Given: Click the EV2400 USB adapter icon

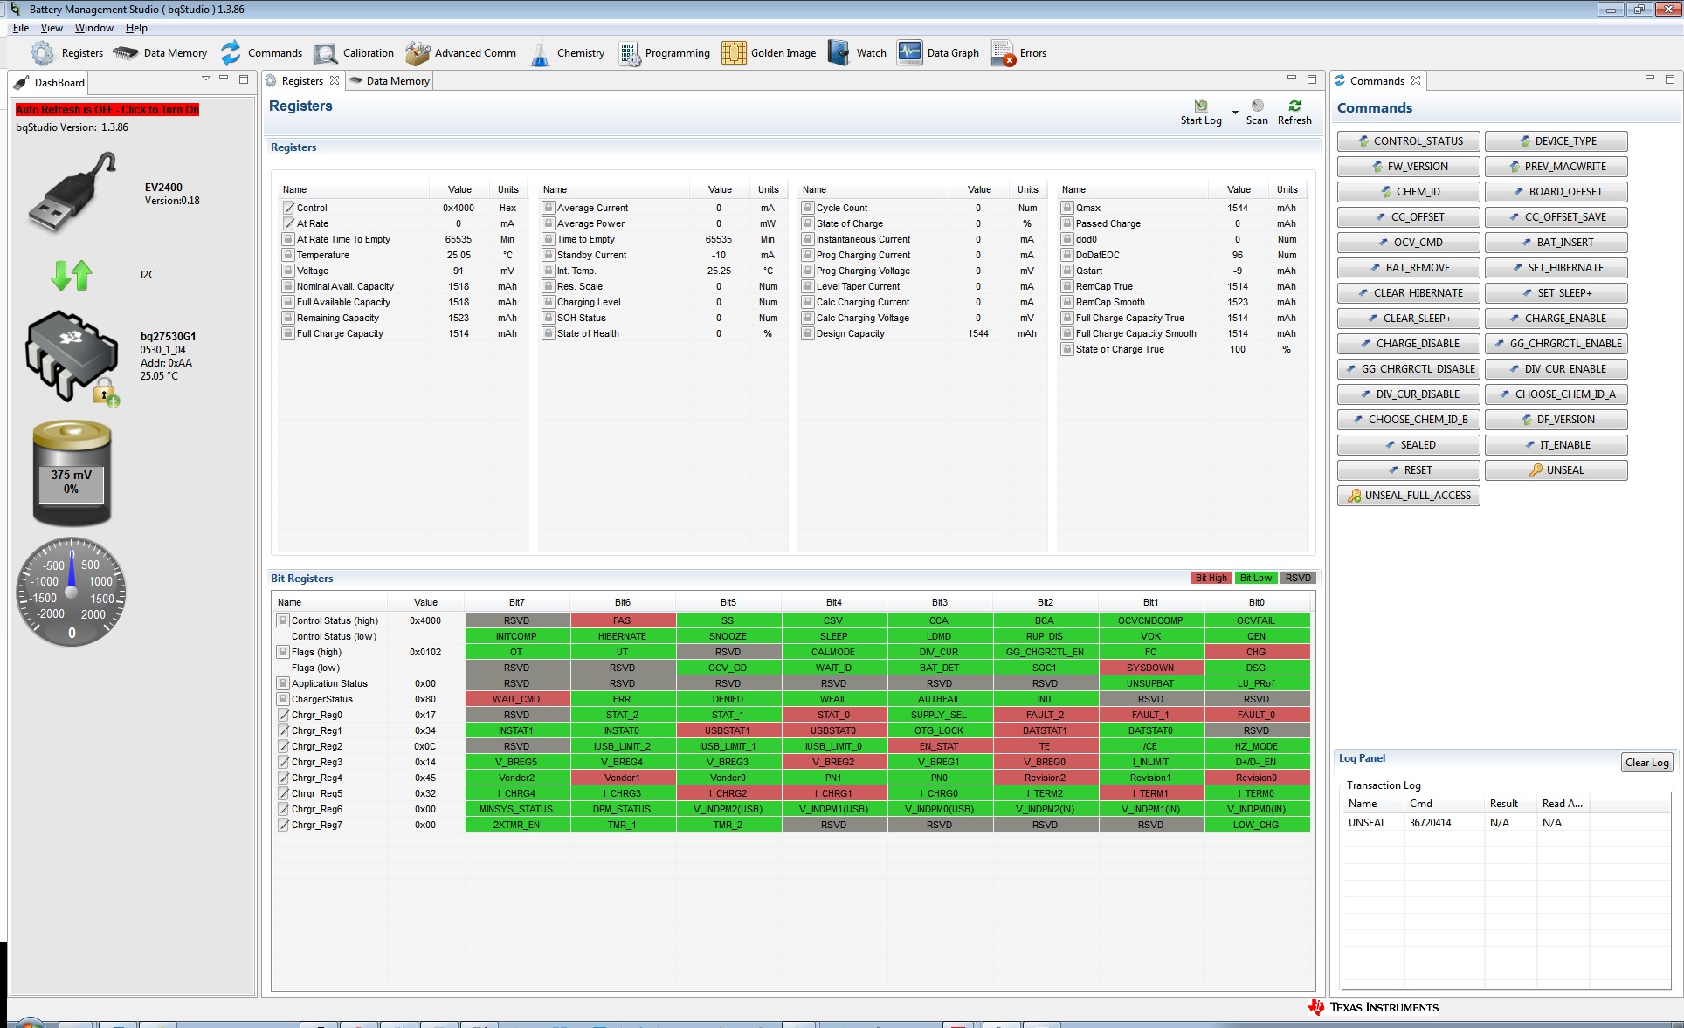Looking at the screenshot, I should click(72, 192).
